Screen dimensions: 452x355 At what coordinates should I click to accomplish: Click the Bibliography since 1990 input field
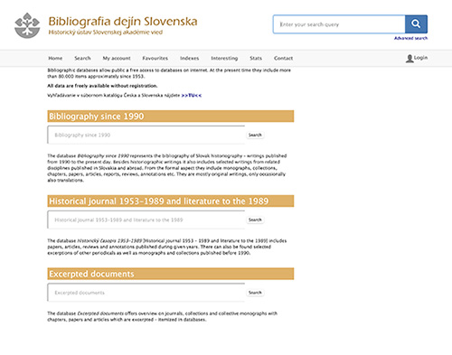[146, 135]
